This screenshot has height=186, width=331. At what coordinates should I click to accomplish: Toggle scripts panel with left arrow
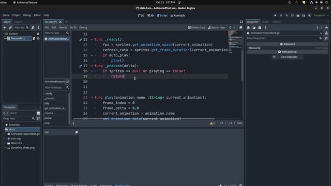pos(73,123)
